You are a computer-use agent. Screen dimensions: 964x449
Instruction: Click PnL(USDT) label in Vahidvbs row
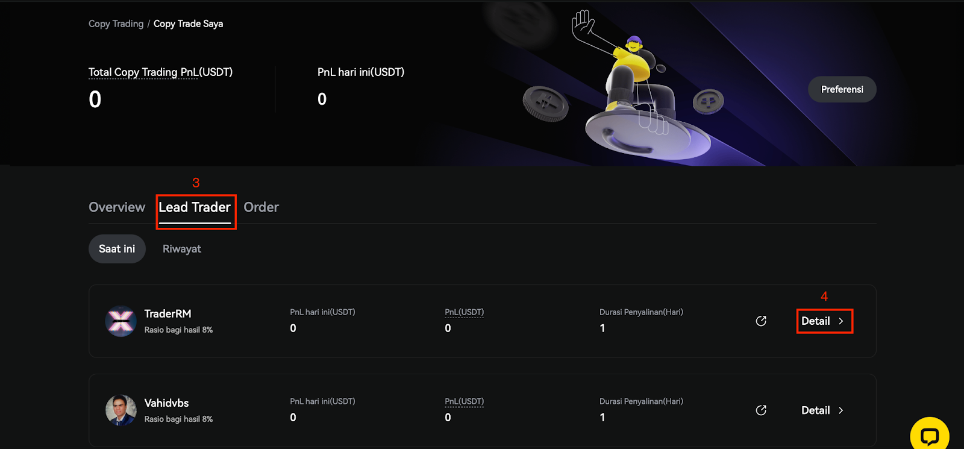point(464,401)
